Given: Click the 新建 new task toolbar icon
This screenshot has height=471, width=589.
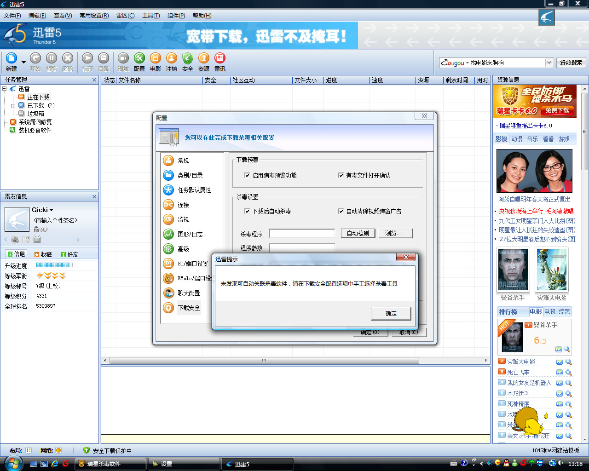Looking at the screenshot, I should tap(12, 58).
